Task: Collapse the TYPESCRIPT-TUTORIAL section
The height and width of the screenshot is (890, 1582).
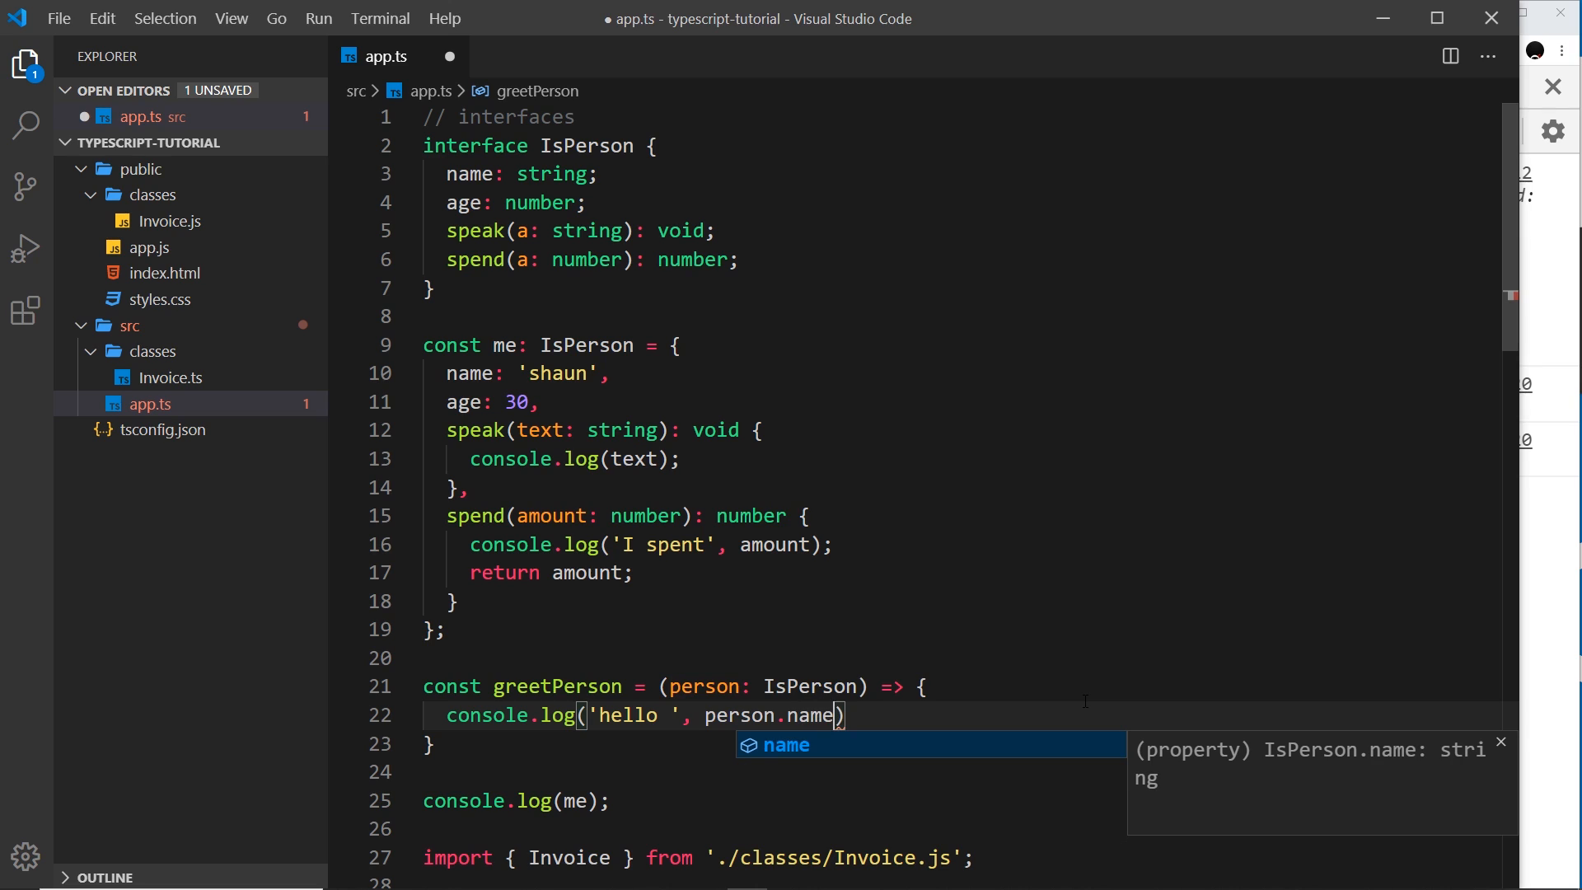Action: tap(65, 143)
